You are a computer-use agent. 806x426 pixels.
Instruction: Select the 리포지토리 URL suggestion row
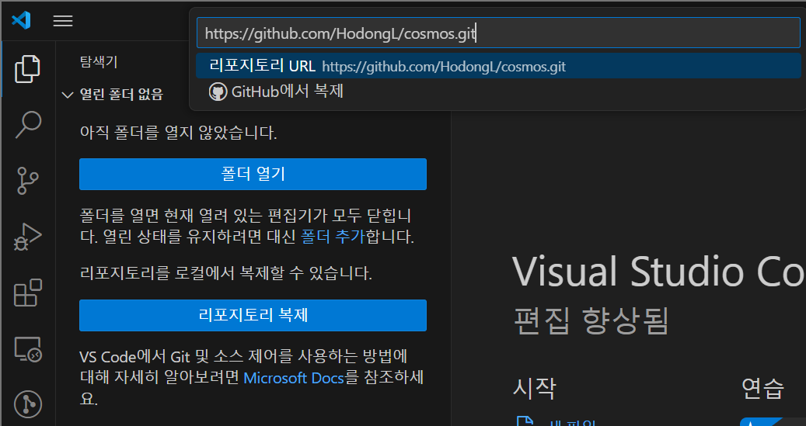pos(498,66)
